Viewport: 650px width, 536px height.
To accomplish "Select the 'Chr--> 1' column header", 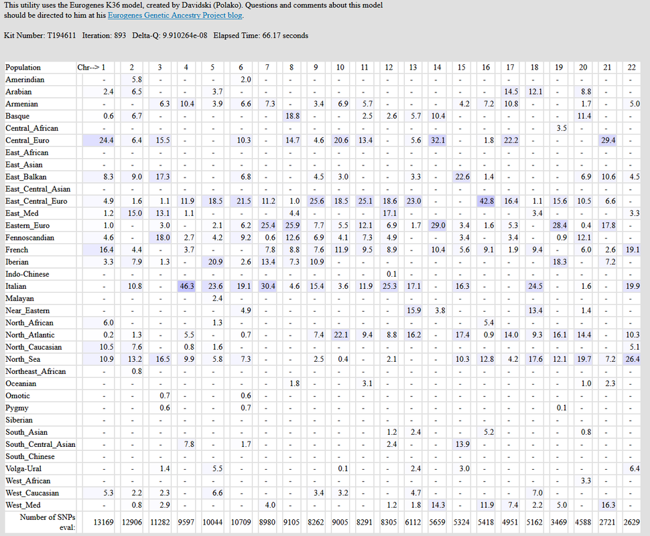I will point(91,68).
